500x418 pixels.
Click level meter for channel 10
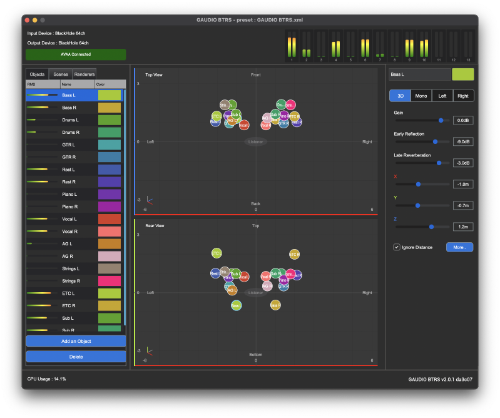coord(424,46)
